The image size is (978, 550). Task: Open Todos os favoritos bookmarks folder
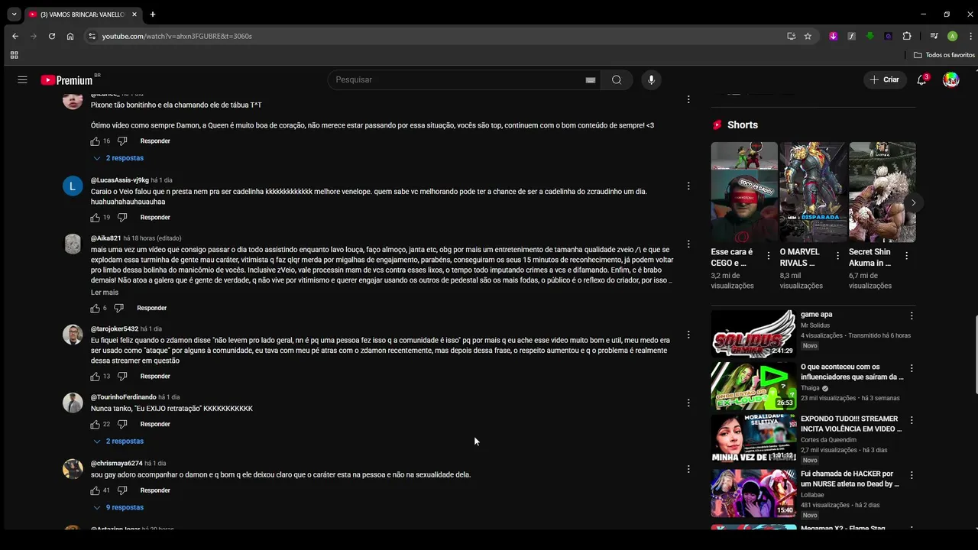(944, 55)
